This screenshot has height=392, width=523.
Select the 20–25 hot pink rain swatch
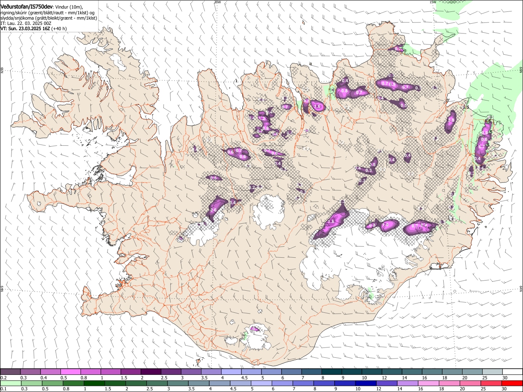click(469, 383)
